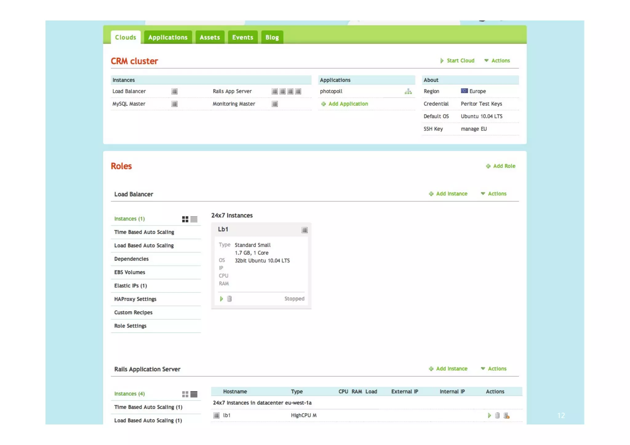Click the Load Balancer instance status square

click(174, 91)
